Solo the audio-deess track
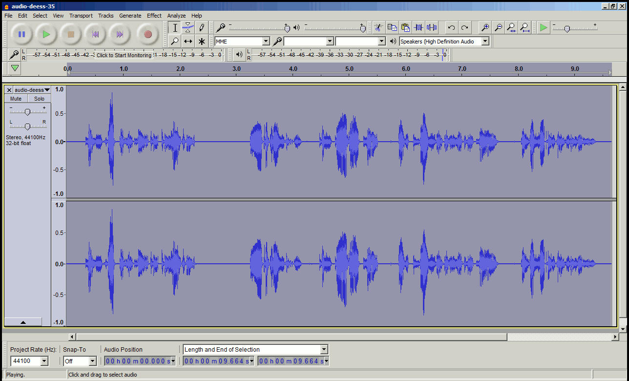This screenshot has width=629, height=381. coord(39,99)
